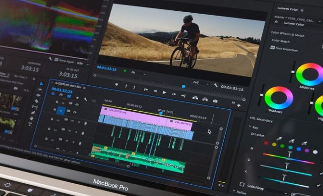
Task: Select the Lumetri Color panel tab
Action: [x=288, y=9]
